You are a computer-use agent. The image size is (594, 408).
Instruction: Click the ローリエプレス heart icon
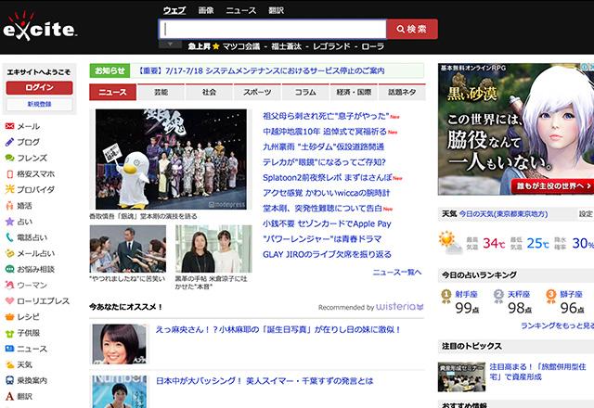click(9, 300)
